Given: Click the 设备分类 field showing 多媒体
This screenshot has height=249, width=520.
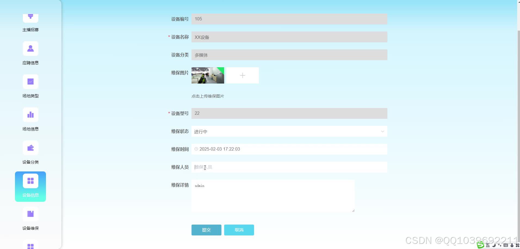Looking at the screenshot, I should 289,55.
